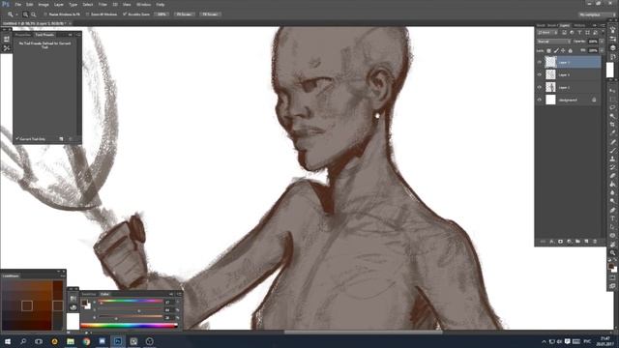
Task: Open the File menu
Action: pyautogui.click(x=17, y=4)
